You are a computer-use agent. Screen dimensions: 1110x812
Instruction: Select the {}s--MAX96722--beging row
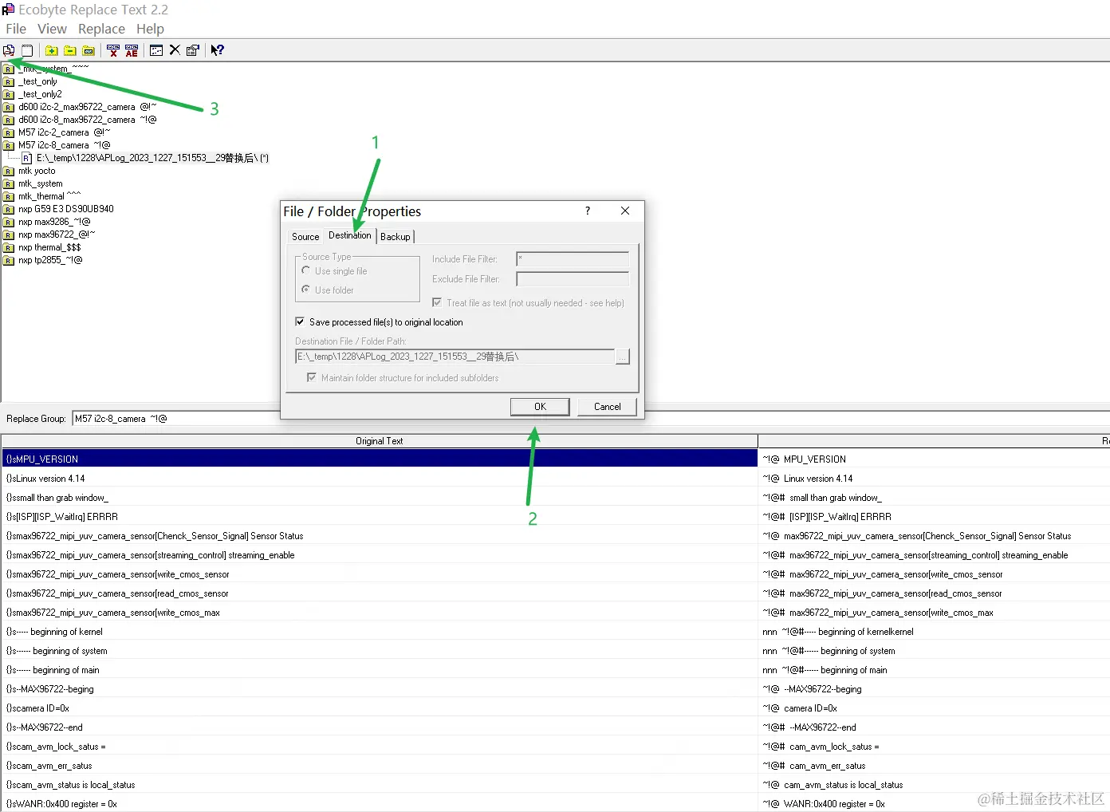click(380, 689)
